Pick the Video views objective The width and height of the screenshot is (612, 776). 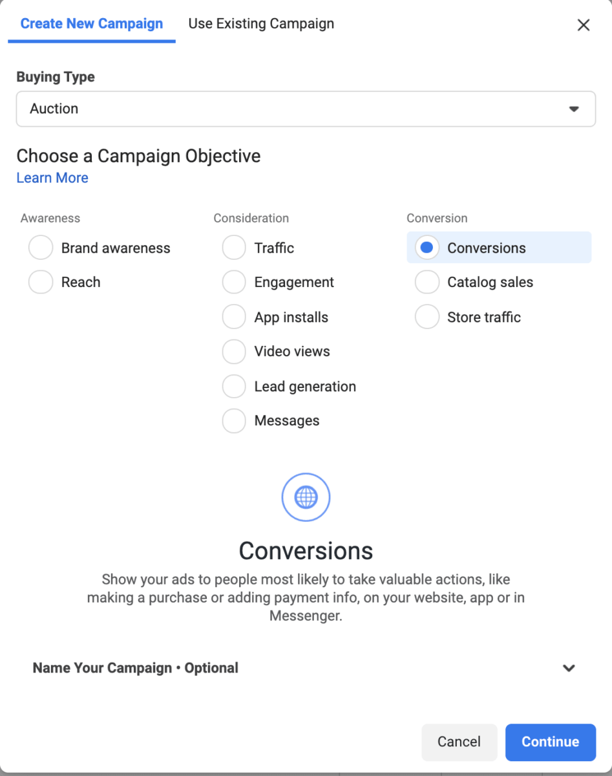234,351
